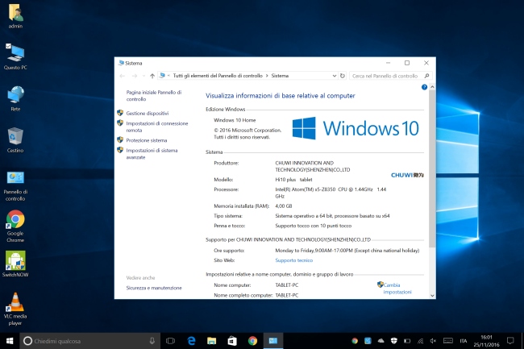Viewport: 524px width, 349px height.
Task: Click the help question mark icon
Action: (x=424, y=87)
